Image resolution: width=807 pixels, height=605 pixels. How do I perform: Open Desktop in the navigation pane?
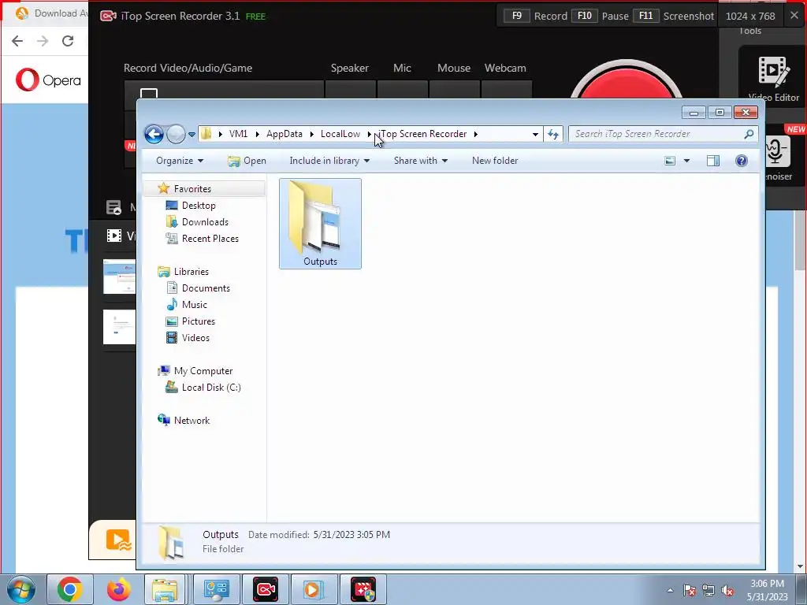198,206
